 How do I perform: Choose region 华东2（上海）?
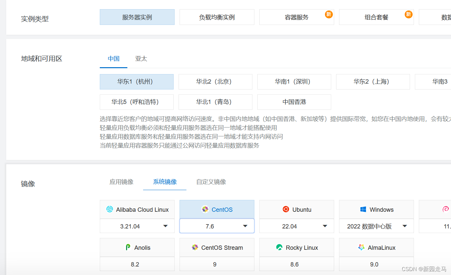pyautogui.click(x=373, y=82)
